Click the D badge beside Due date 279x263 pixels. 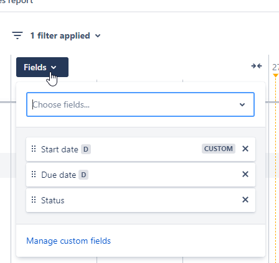point(83,175)
